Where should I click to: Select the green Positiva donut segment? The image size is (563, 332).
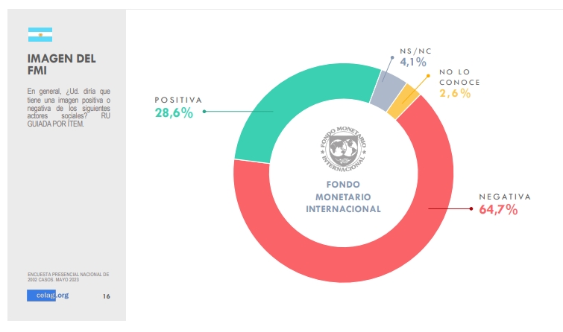pyautogui.click(x=283, y=112)
